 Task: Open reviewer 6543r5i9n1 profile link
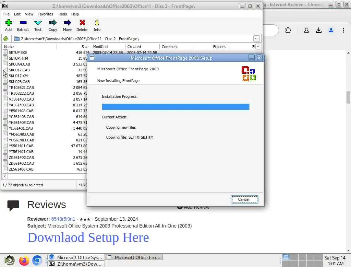pos(63,219)
